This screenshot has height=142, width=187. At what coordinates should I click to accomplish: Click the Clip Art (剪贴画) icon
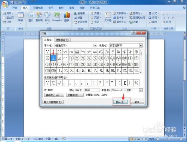pos(39,17)
